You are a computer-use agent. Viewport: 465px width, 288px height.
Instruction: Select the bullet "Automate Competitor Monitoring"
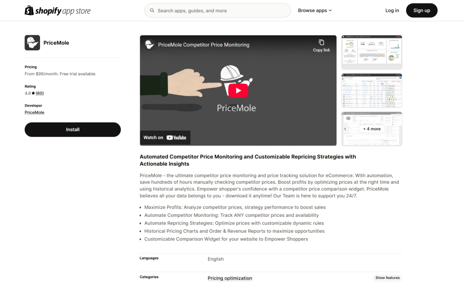pos(231,215)
